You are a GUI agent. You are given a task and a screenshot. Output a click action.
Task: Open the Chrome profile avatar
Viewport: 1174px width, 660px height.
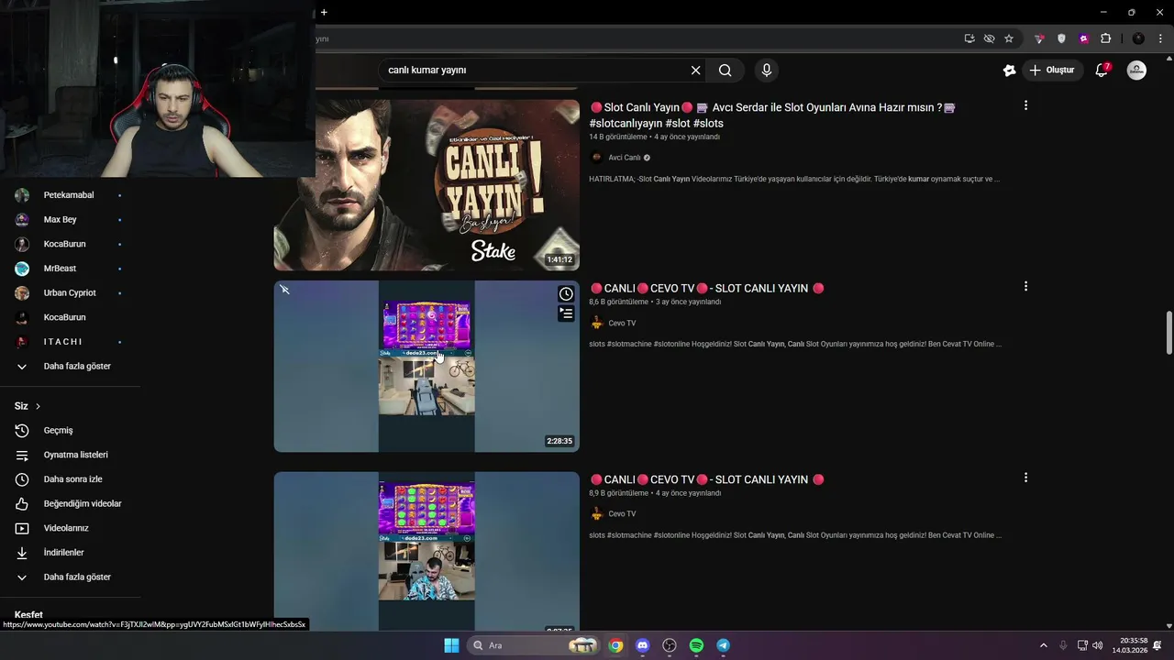pyautogui.click(x=1138, y=38)
